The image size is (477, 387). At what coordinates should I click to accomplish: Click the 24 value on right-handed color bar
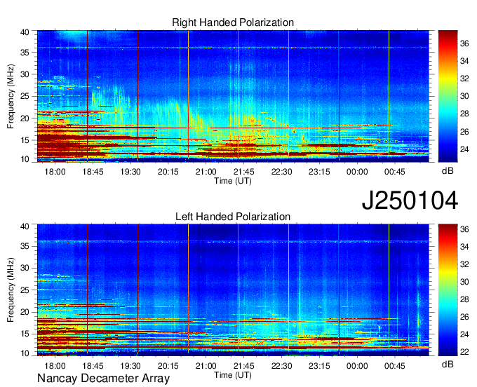(464, 149)
